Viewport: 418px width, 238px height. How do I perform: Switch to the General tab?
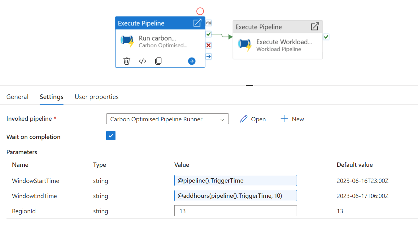pyautogui.click(x=17, y=97)
